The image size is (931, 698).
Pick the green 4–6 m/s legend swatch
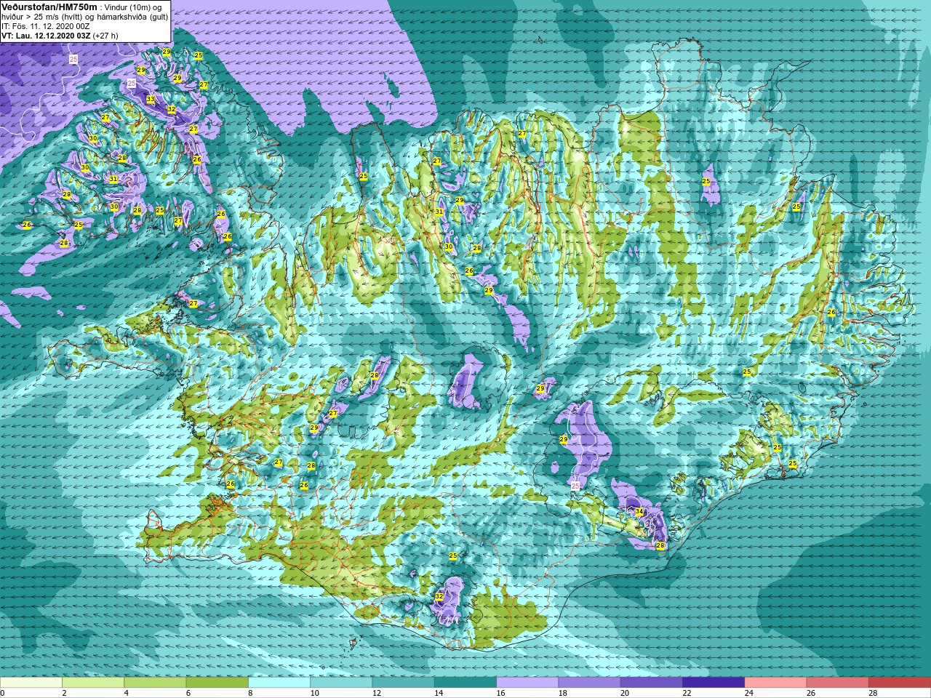[x=155, y=683]
